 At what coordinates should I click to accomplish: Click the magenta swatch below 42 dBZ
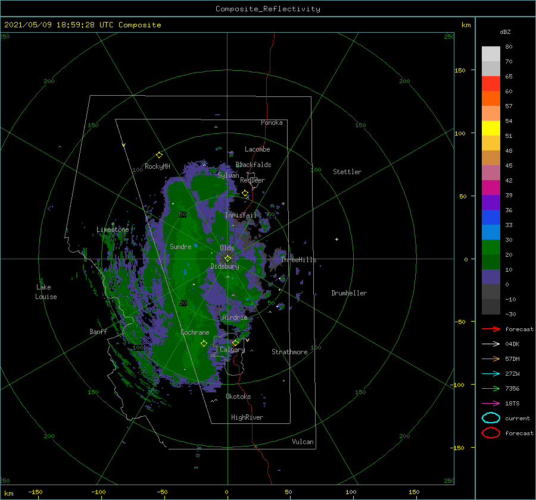(x=491, y=188)
